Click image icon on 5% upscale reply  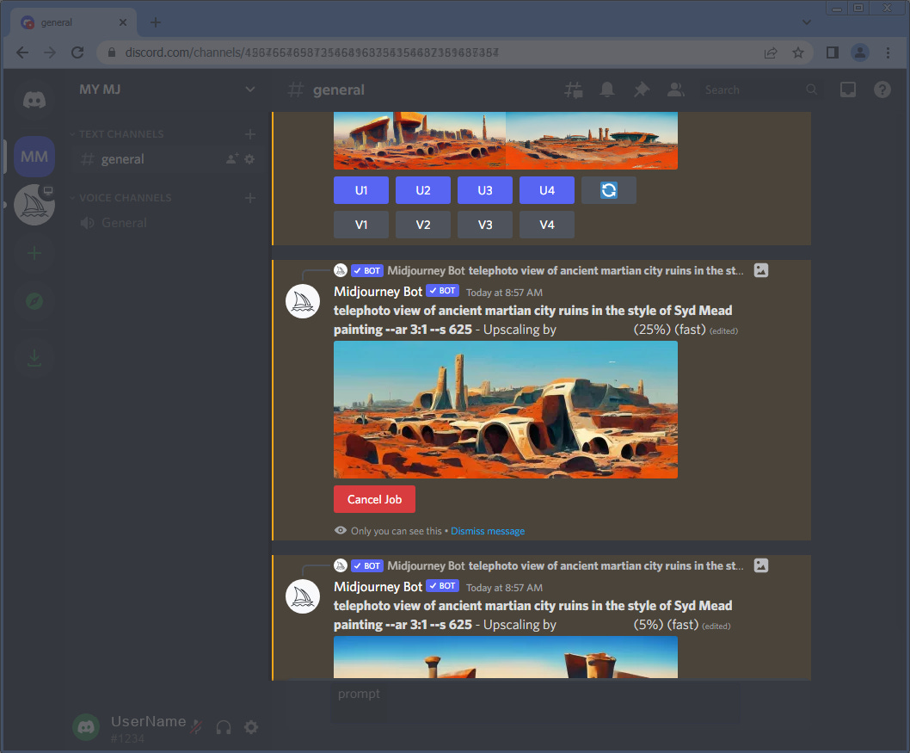click(761, 565)
